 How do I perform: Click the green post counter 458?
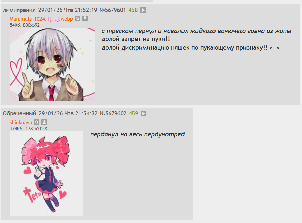pyautogui.click(x=133, y=10)
